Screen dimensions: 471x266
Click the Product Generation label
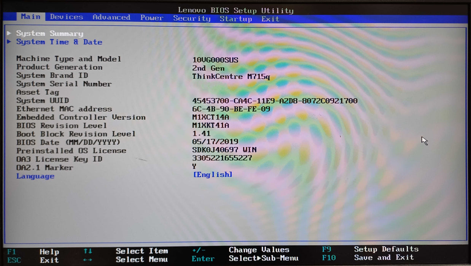(x=59, y=67)
